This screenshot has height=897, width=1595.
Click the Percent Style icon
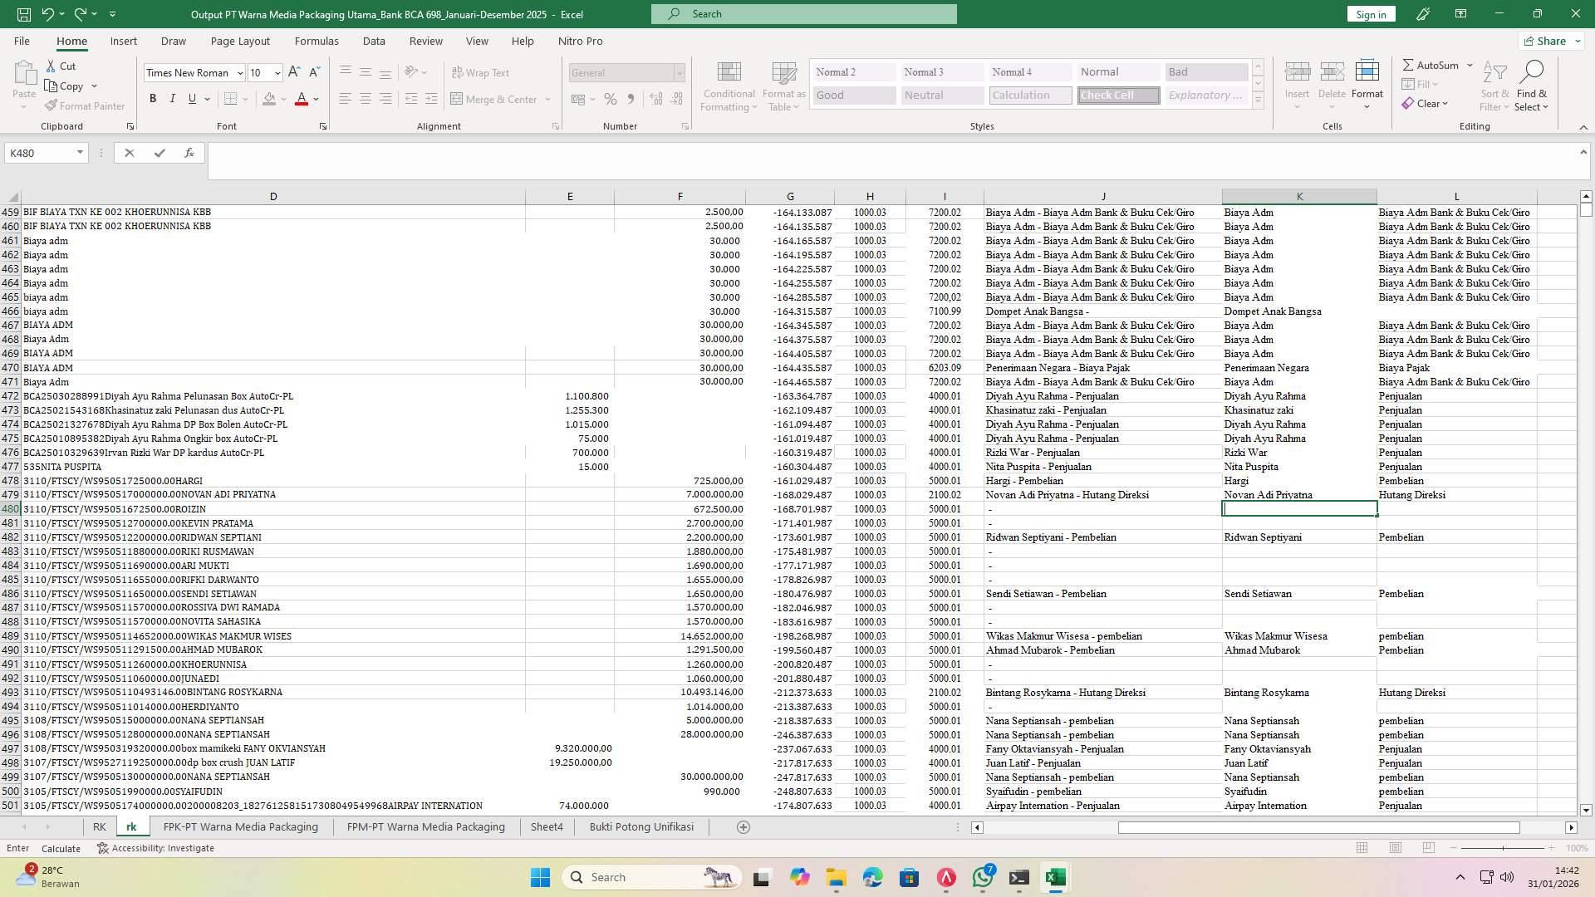[x=611, y=99]
